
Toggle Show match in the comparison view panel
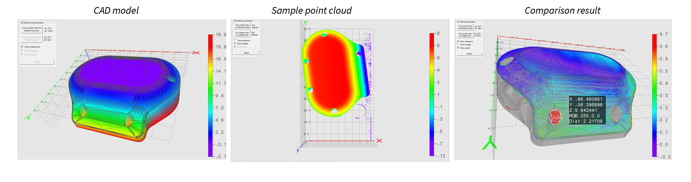coord(458,48)
